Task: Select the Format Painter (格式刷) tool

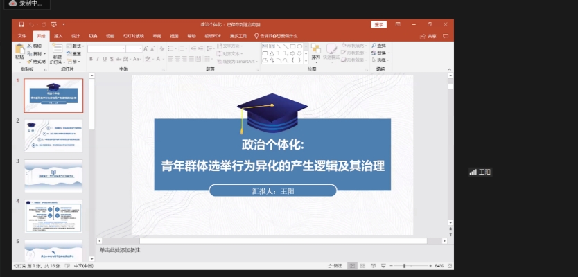Action: 30,61
